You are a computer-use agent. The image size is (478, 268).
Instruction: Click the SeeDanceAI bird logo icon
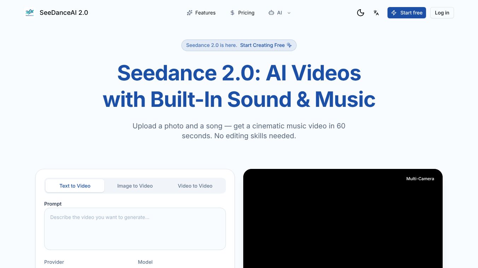tap(30, 13)
